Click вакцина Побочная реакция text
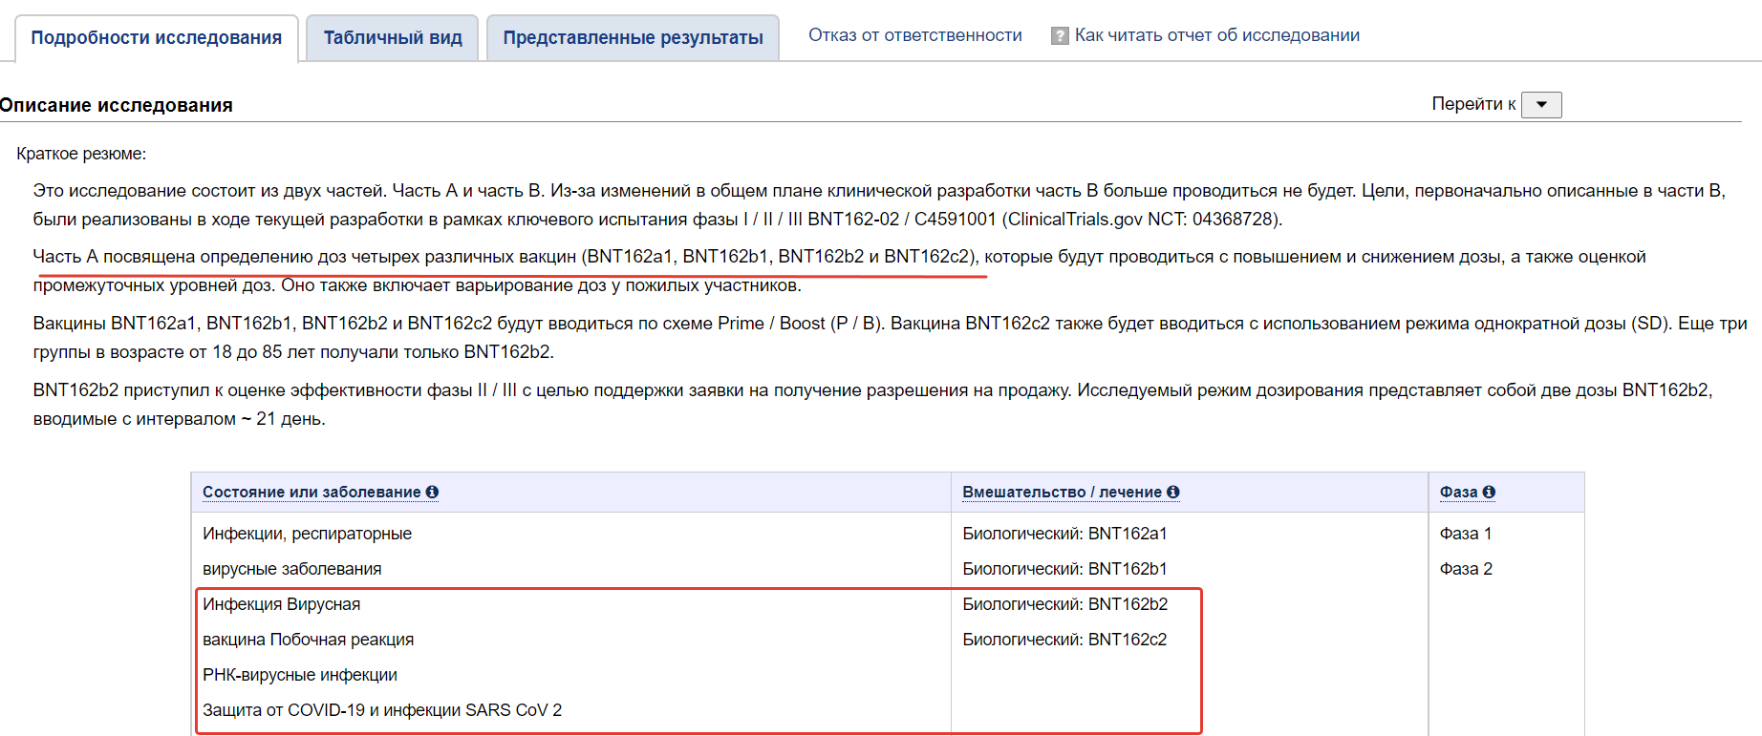The height and width of the screenshot is (736, 1762). 308,640
